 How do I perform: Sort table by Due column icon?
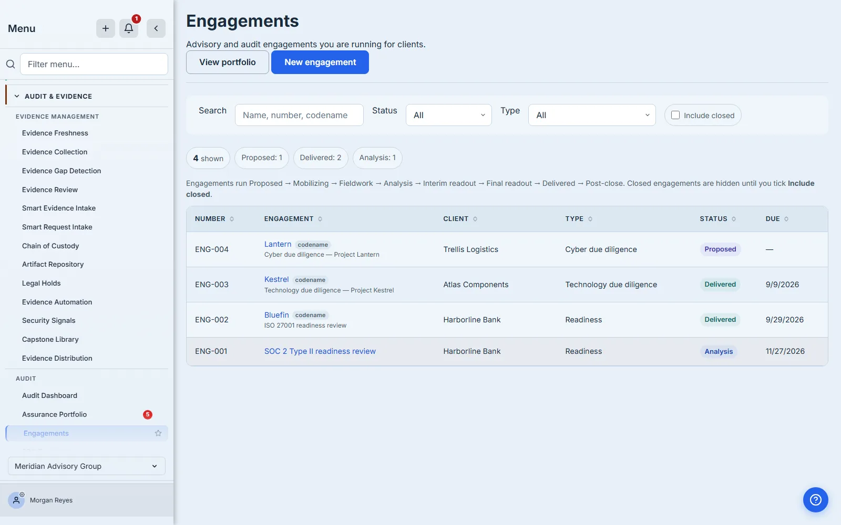tap(786, 219)
